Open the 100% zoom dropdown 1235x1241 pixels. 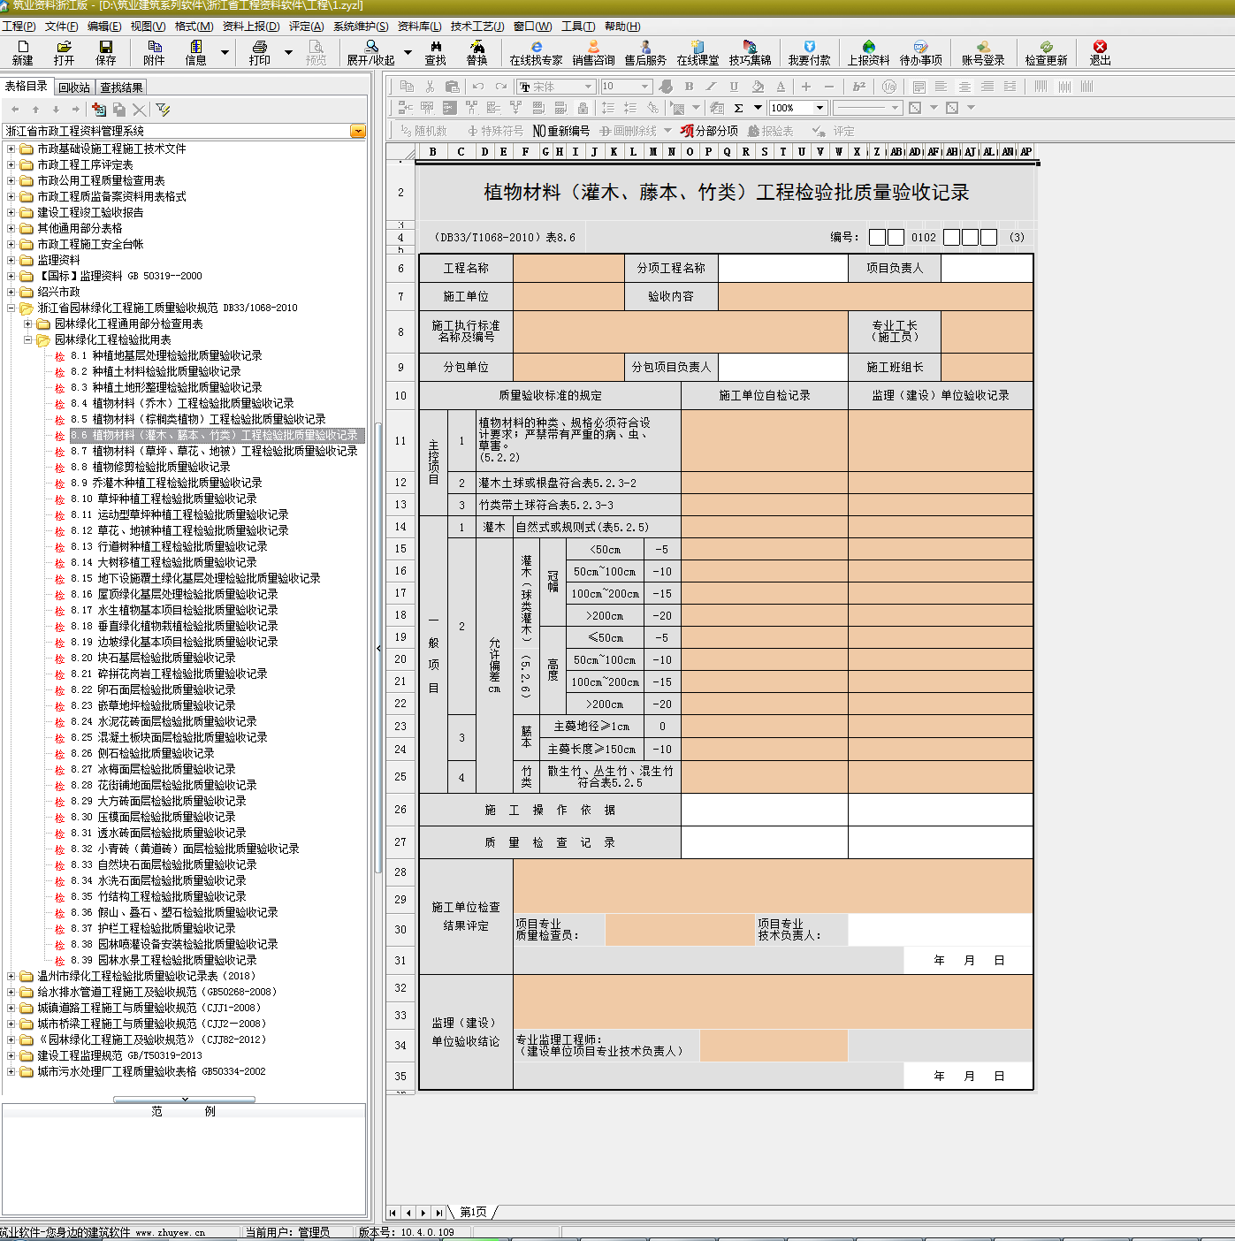820,108
